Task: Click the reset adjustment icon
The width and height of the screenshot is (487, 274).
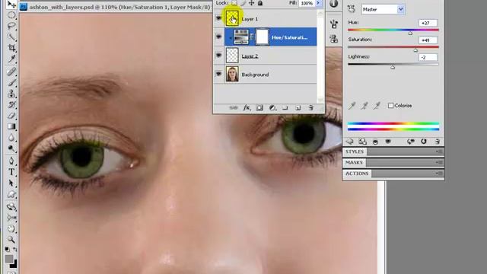Action: pos(424,142)
